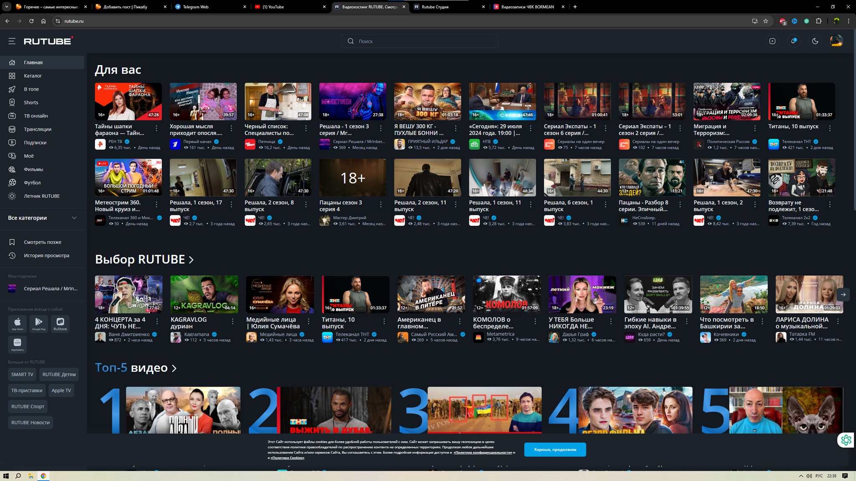The image size is (856, 481).
Task: Open the notifications bell
Action: point(793,41)
